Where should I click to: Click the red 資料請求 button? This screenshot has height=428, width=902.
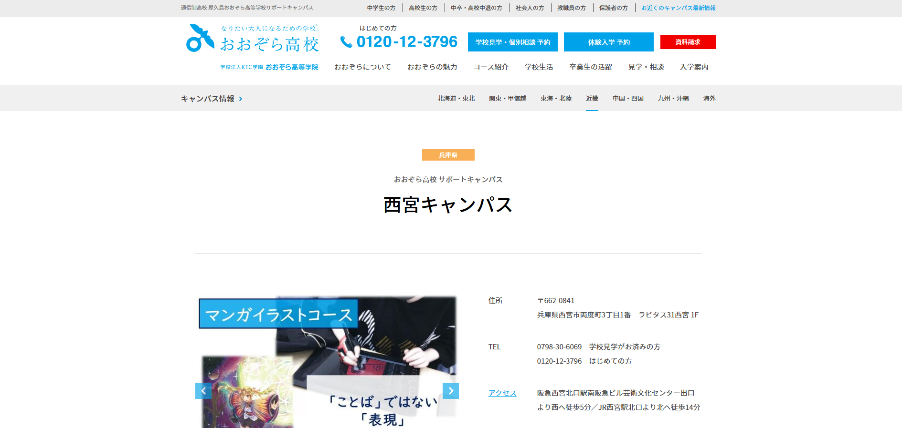[x=688, y=42]
